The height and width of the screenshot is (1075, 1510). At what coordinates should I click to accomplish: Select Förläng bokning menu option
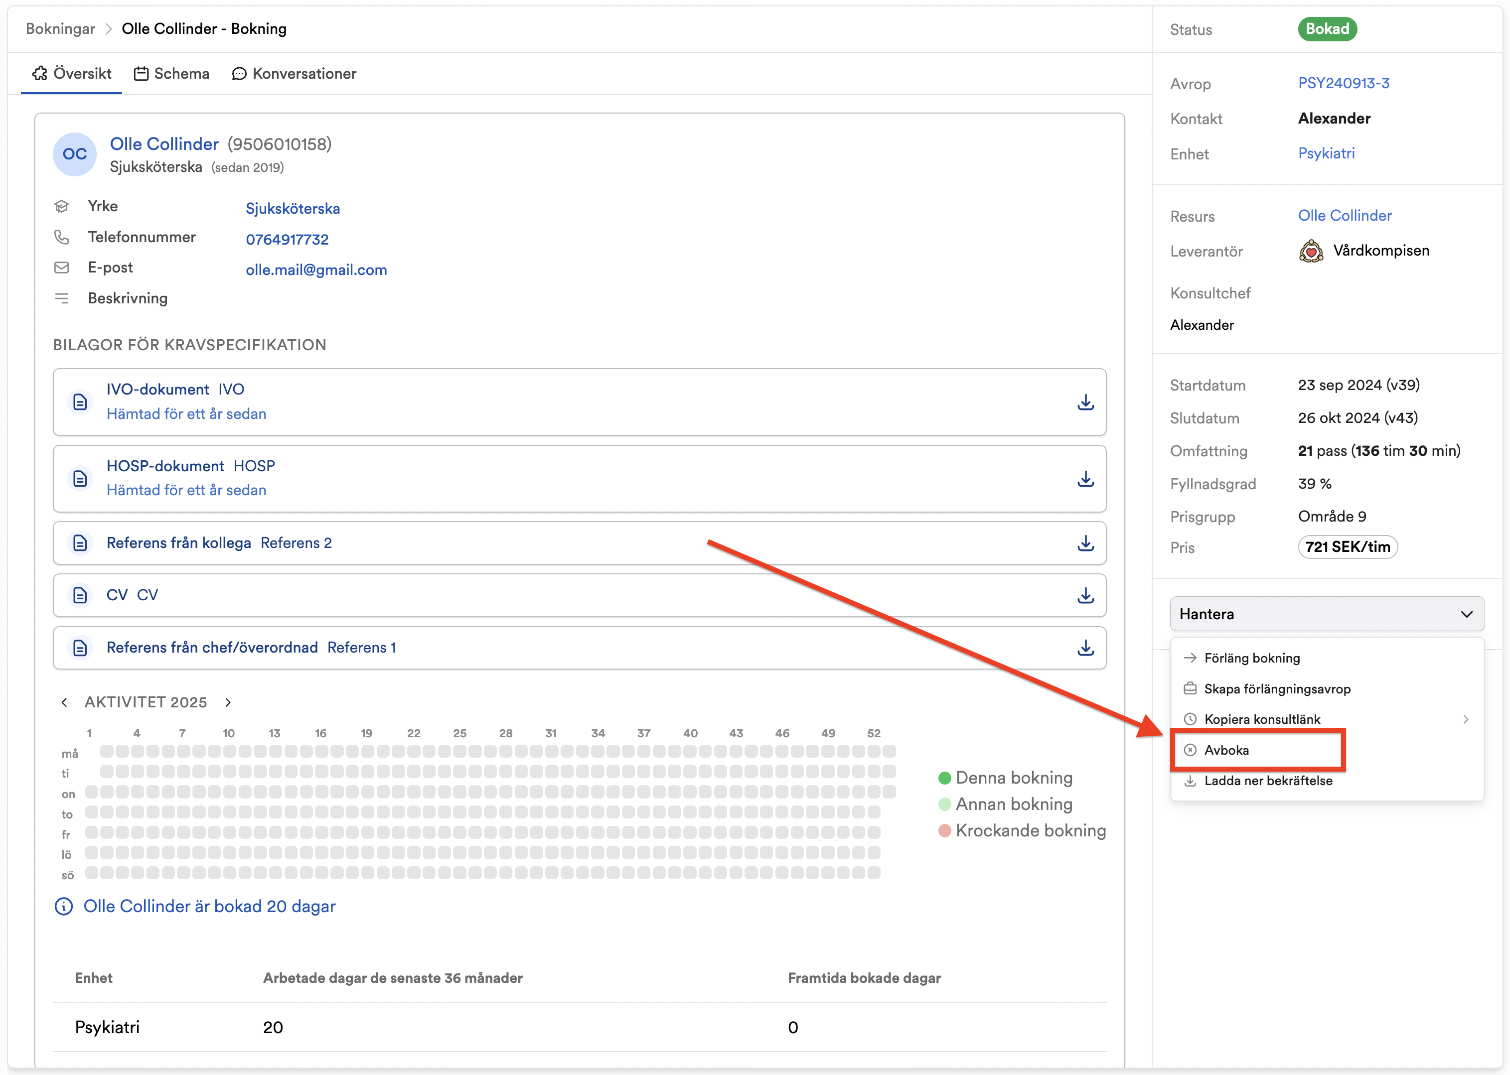click(1327, 658)
